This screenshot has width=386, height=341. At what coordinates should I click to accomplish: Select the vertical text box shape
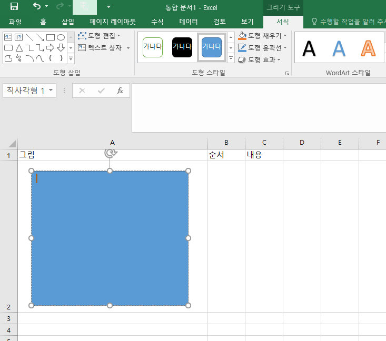pos(18,37)
